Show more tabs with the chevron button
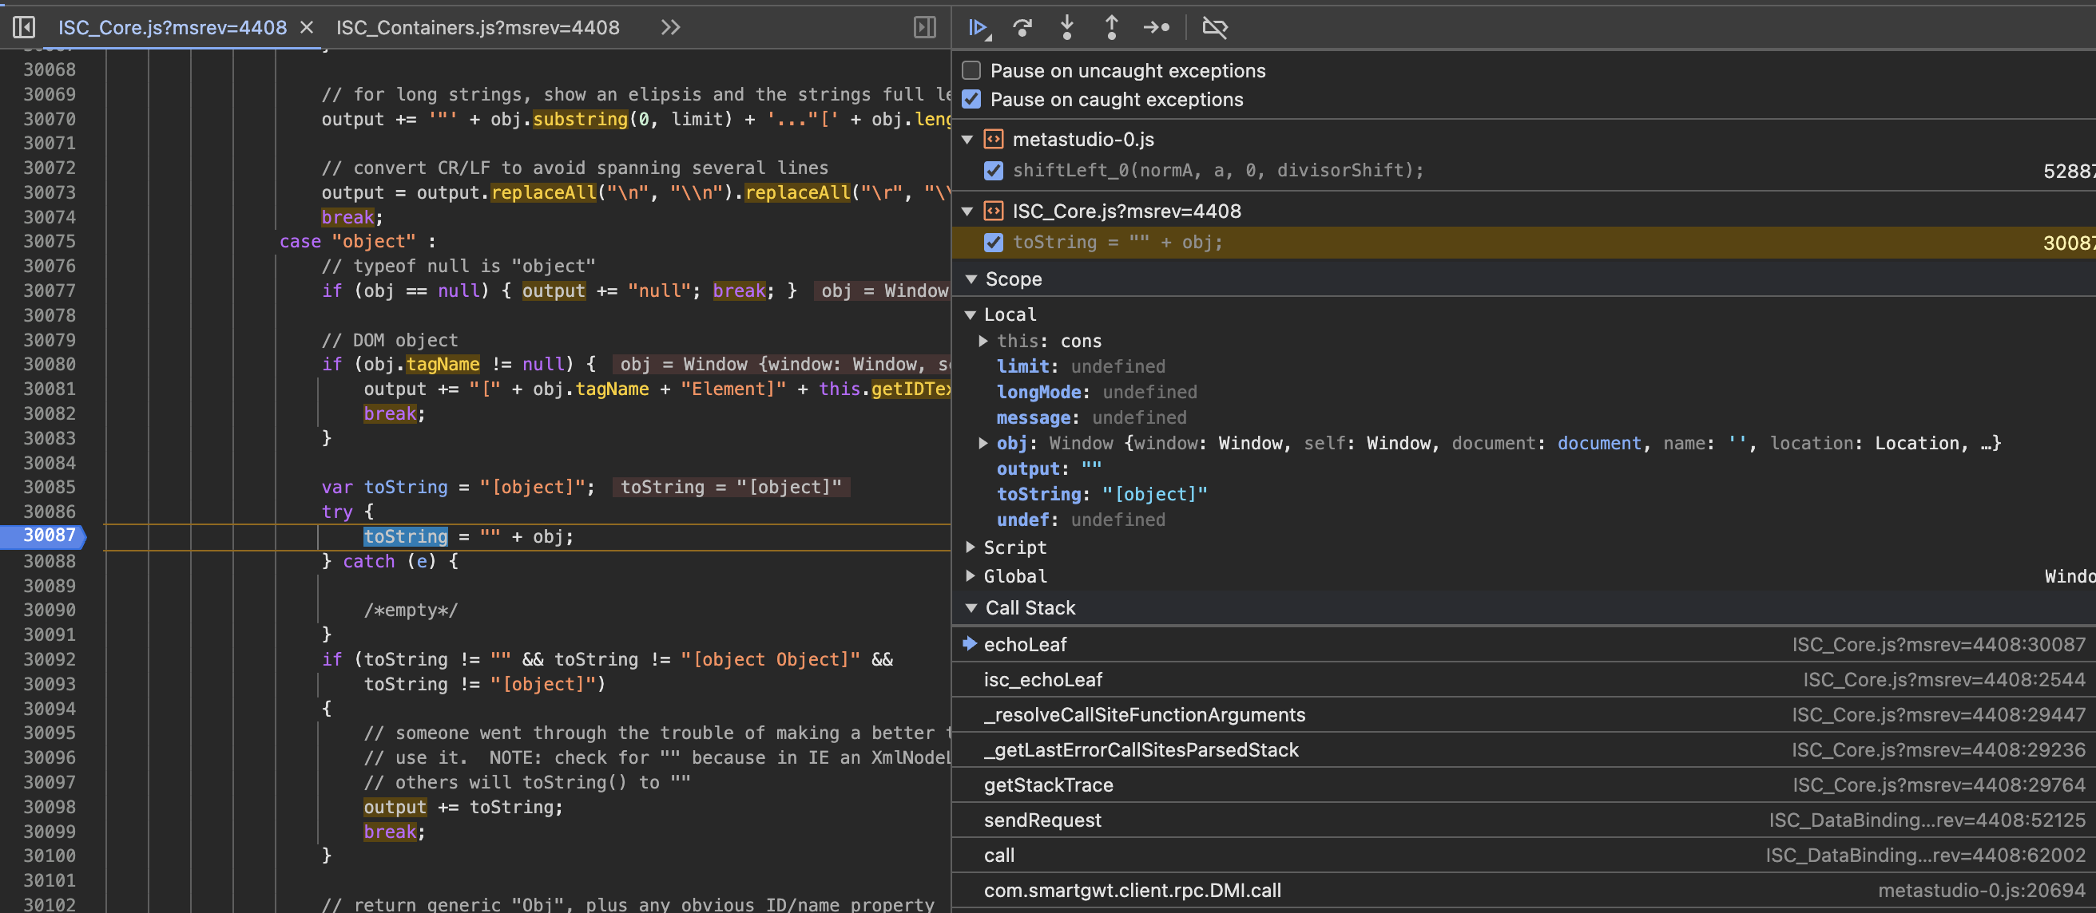 (670, 28)
